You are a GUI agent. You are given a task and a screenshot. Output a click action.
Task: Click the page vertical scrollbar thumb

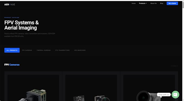[x=183, y=5]
